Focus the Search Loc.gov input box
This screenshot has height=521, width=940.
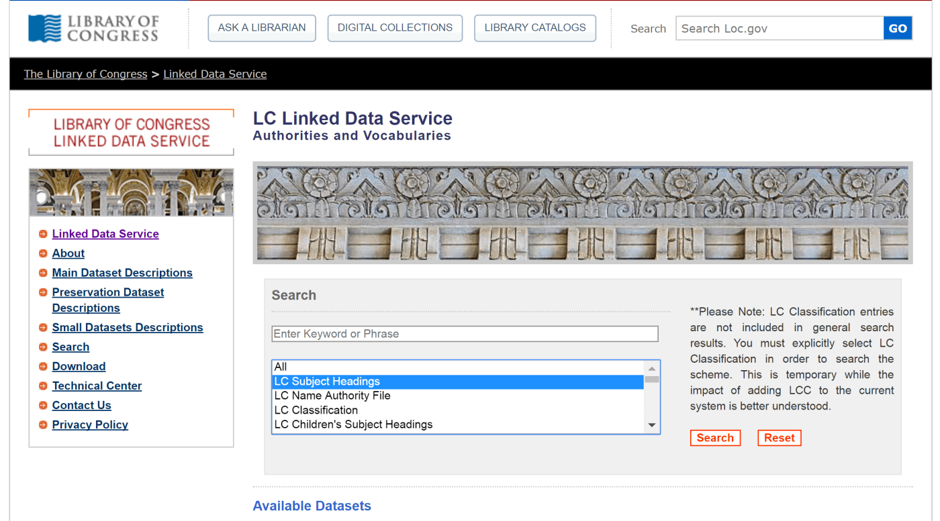[779, 29]
